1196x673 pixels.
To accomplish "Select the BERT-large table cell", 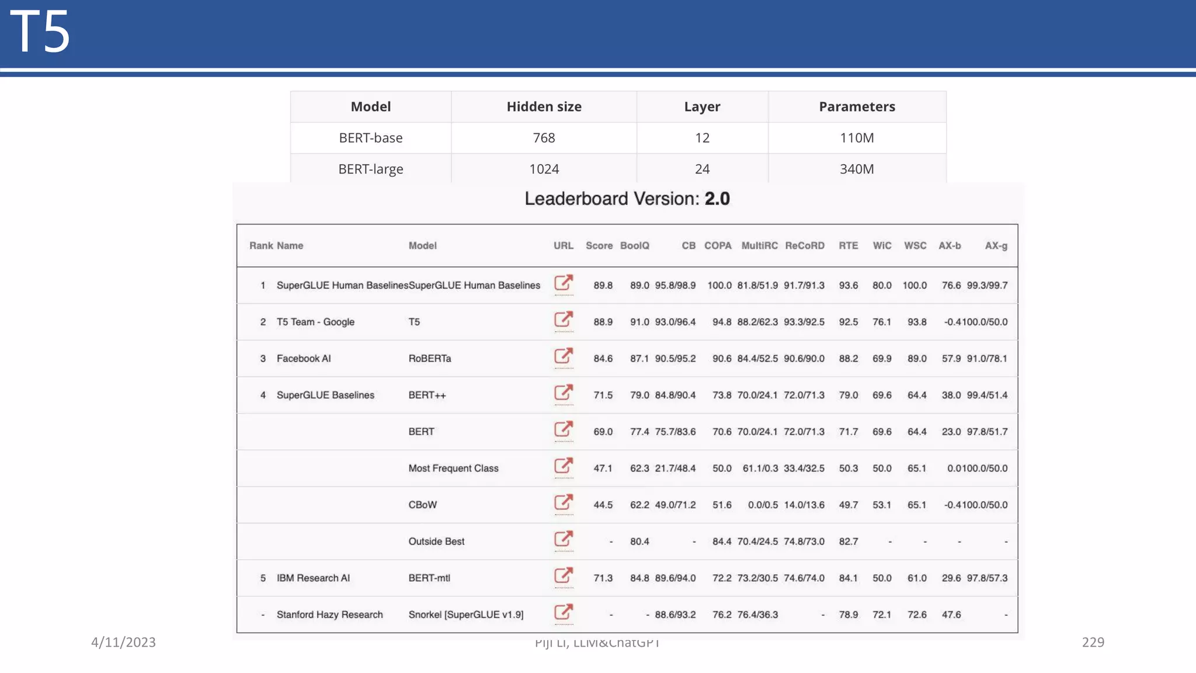I will [x=370, y=169].
